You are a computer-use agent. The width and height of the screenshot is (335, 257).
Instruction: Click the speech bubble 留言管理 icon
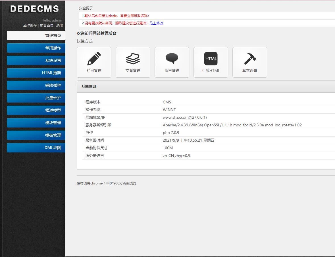[x=172, y=59]
